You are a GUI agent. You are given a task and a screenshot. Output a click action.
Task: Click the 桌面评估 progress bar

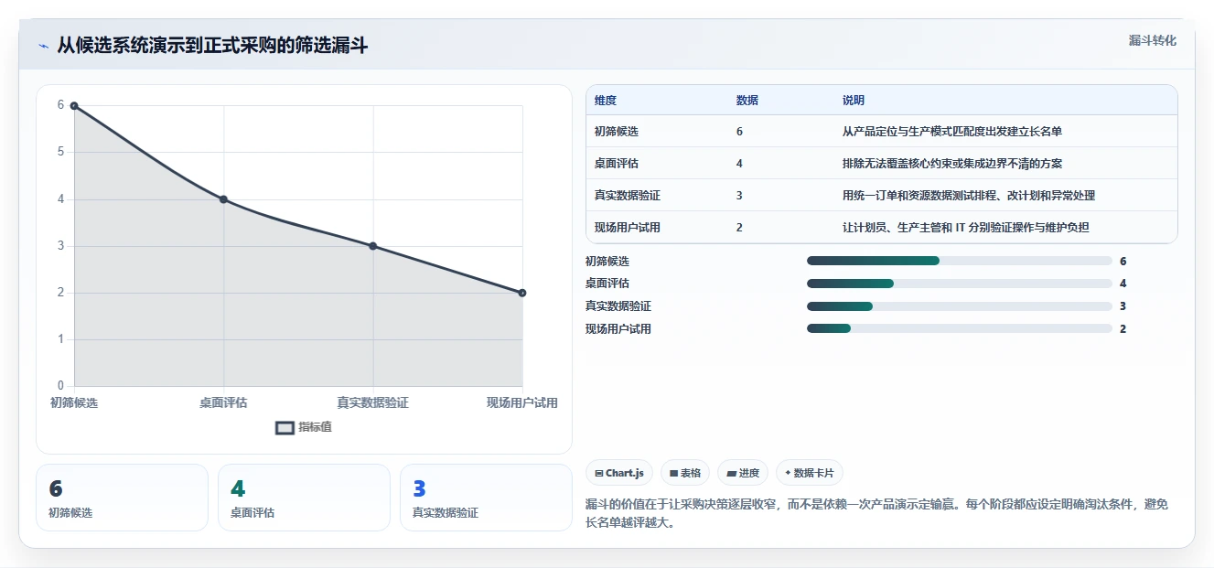click(x=960, y=284)
